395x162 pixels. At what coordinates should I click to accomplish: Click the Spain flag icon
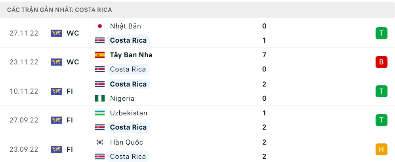point(99,55)
